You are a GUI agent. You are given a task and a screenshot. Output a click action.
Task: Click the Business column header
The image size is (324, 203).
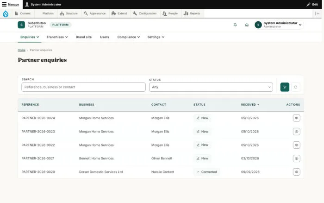click(x=87, y=105)
